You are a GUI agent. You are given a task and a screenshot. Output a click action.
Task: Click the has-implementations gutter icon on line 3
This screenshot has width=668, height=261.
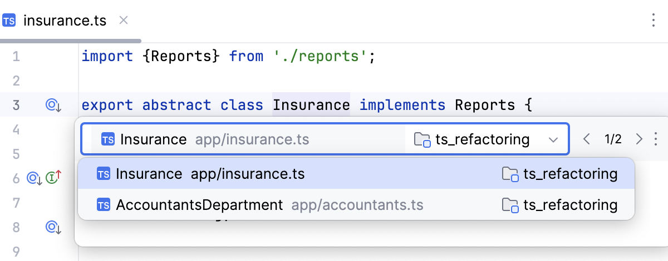coord(53,105)
